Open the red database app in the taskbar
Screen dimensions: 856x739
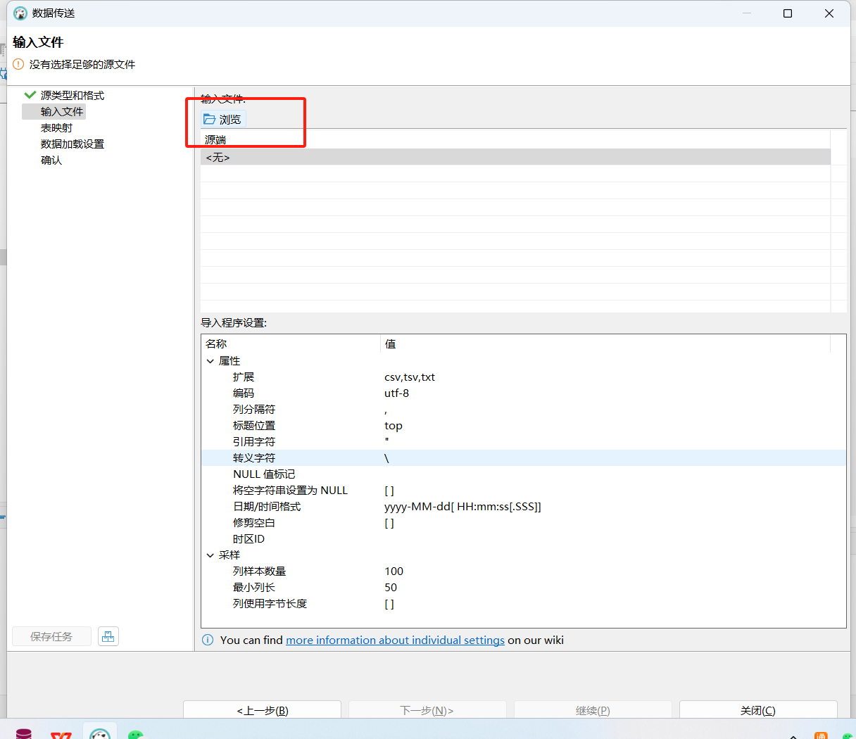tap(24, 734)
